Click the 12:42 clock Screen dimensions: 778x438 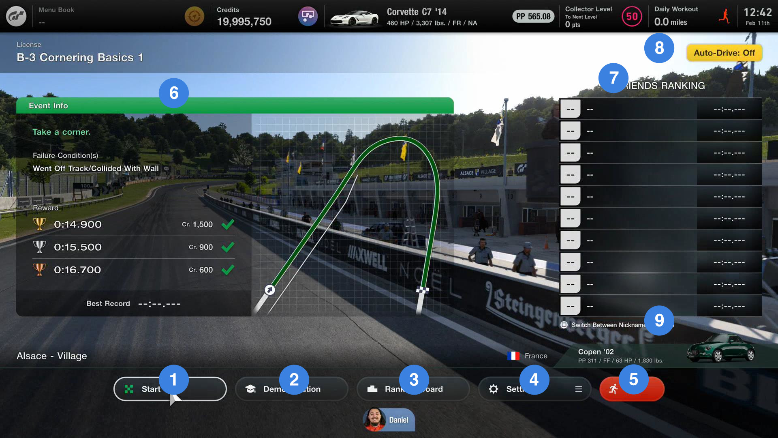click(758, 13)
